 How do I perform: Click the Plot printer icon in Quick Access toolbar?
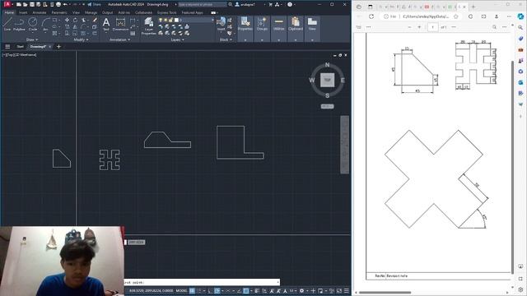(58, 5)
